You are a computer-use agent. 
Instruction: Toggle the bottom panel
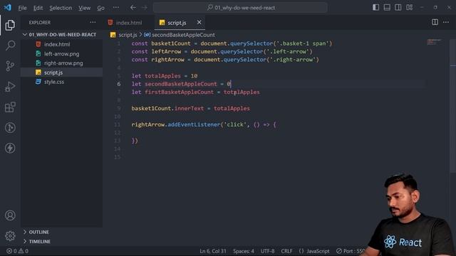point(387,8)
